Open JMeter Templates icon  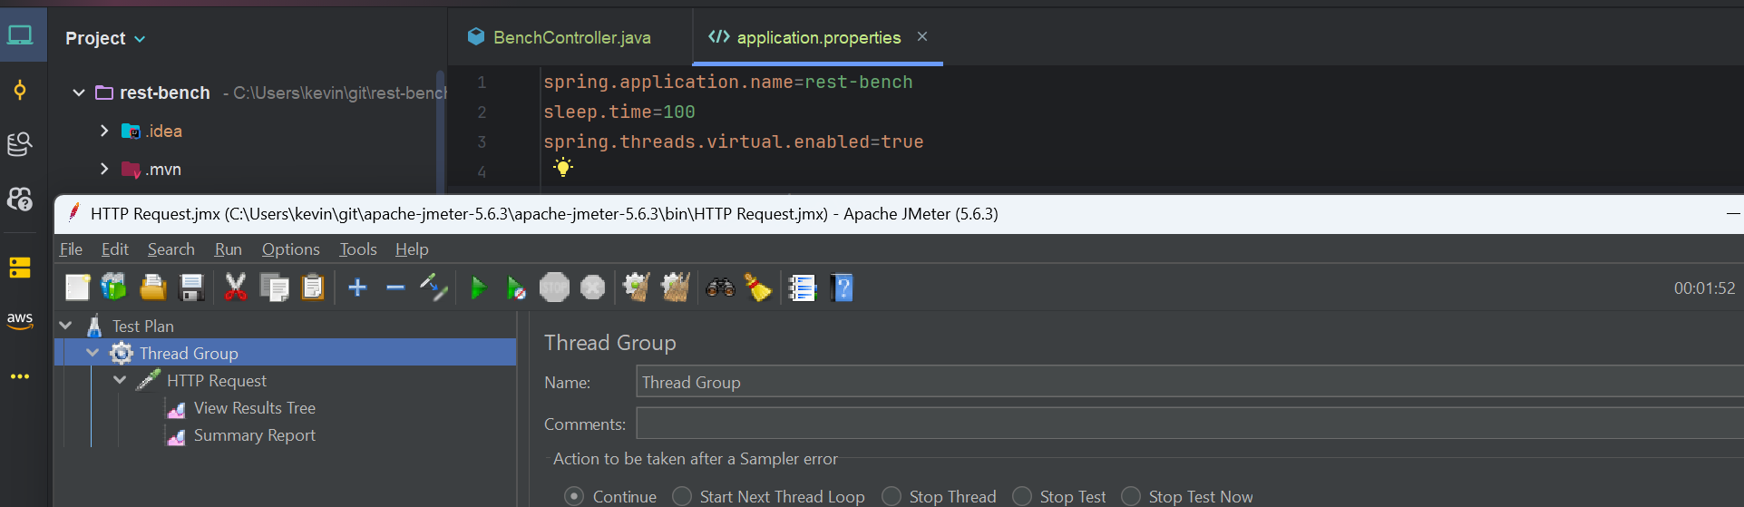[x=113, y=288]
